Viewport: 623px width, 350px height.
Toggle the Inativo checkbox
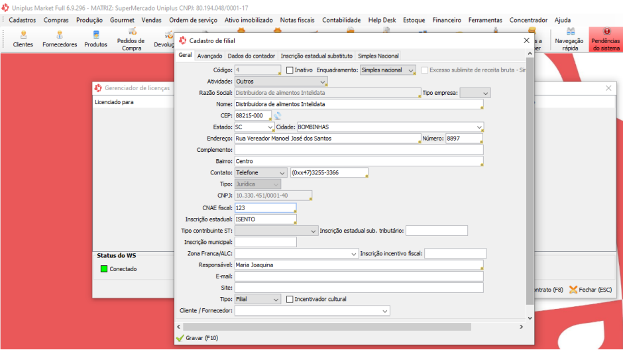(290, 70)
